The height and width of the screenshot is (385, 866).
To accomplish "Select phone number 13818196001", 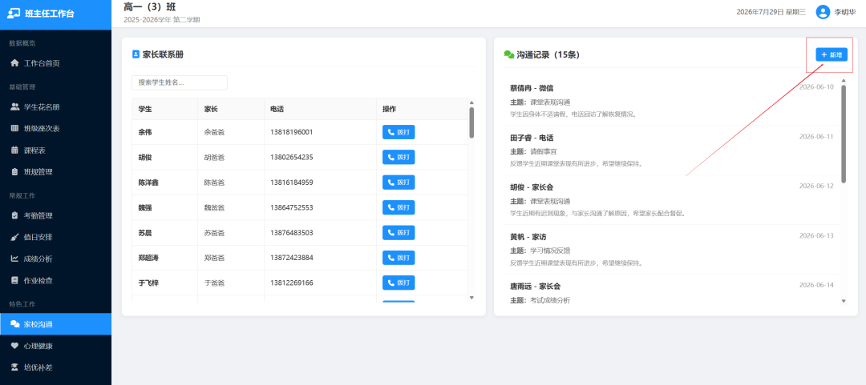I will click(292, 132).
